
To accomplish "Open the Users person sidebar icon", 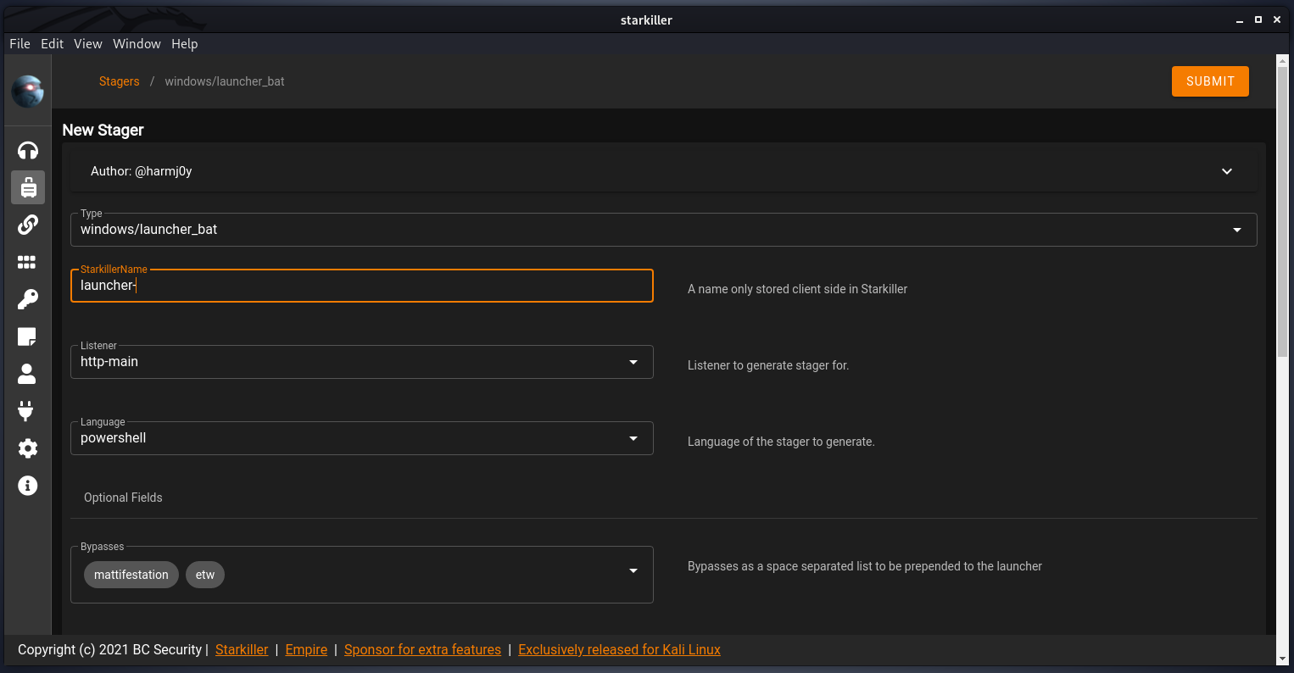I will click(x=28, y=374).
